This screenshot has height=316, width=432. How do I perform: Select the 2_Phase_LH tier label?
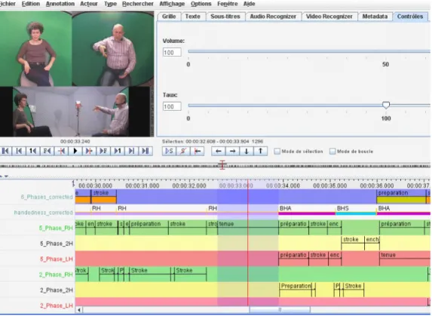point(57,305)
